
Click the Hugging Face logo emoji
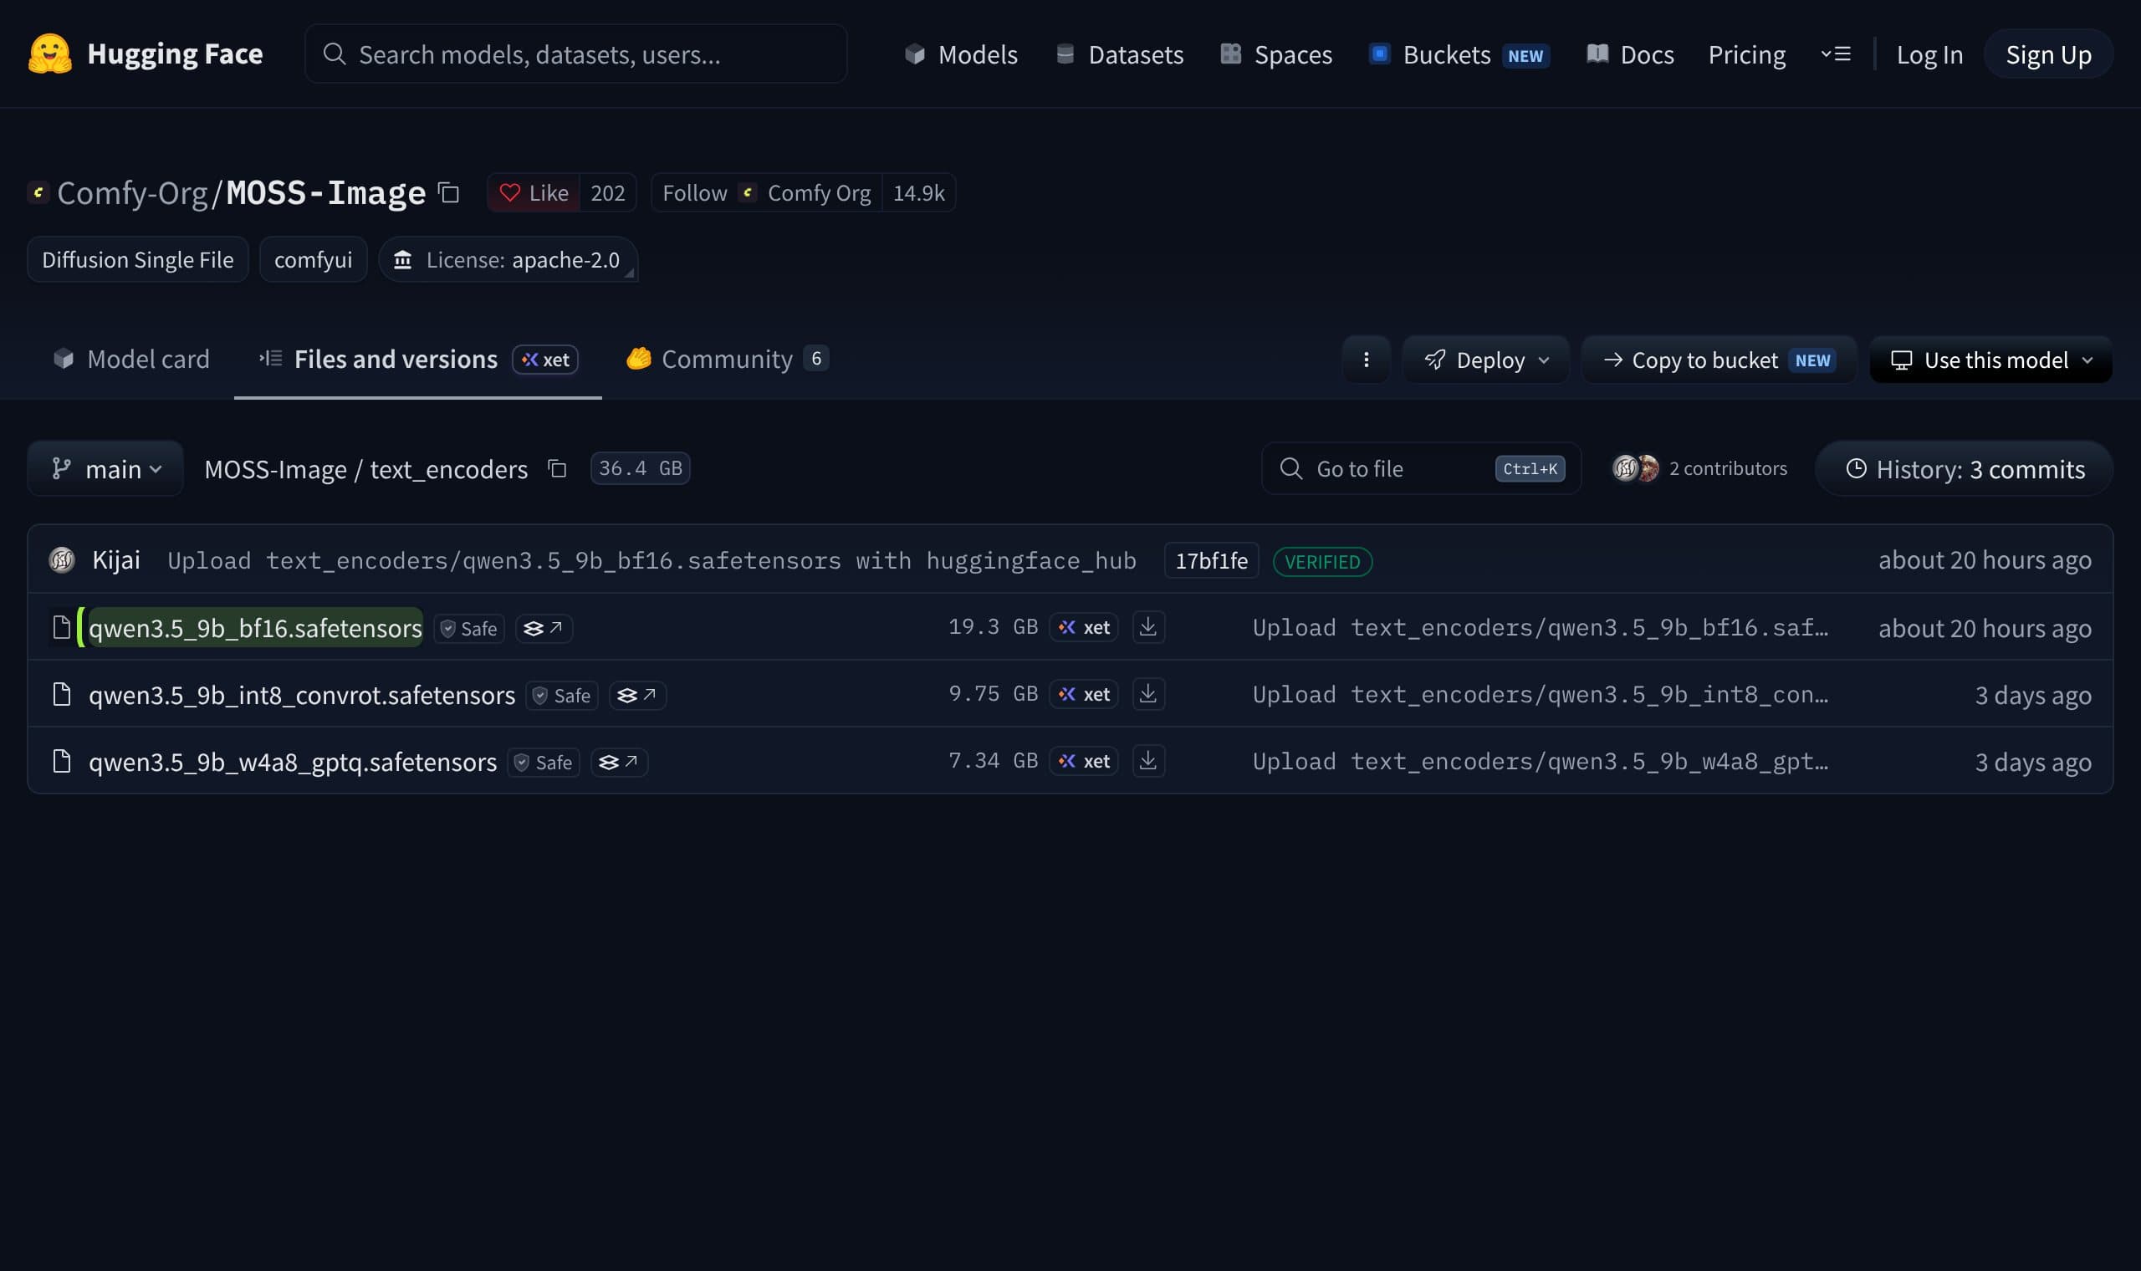49,54
